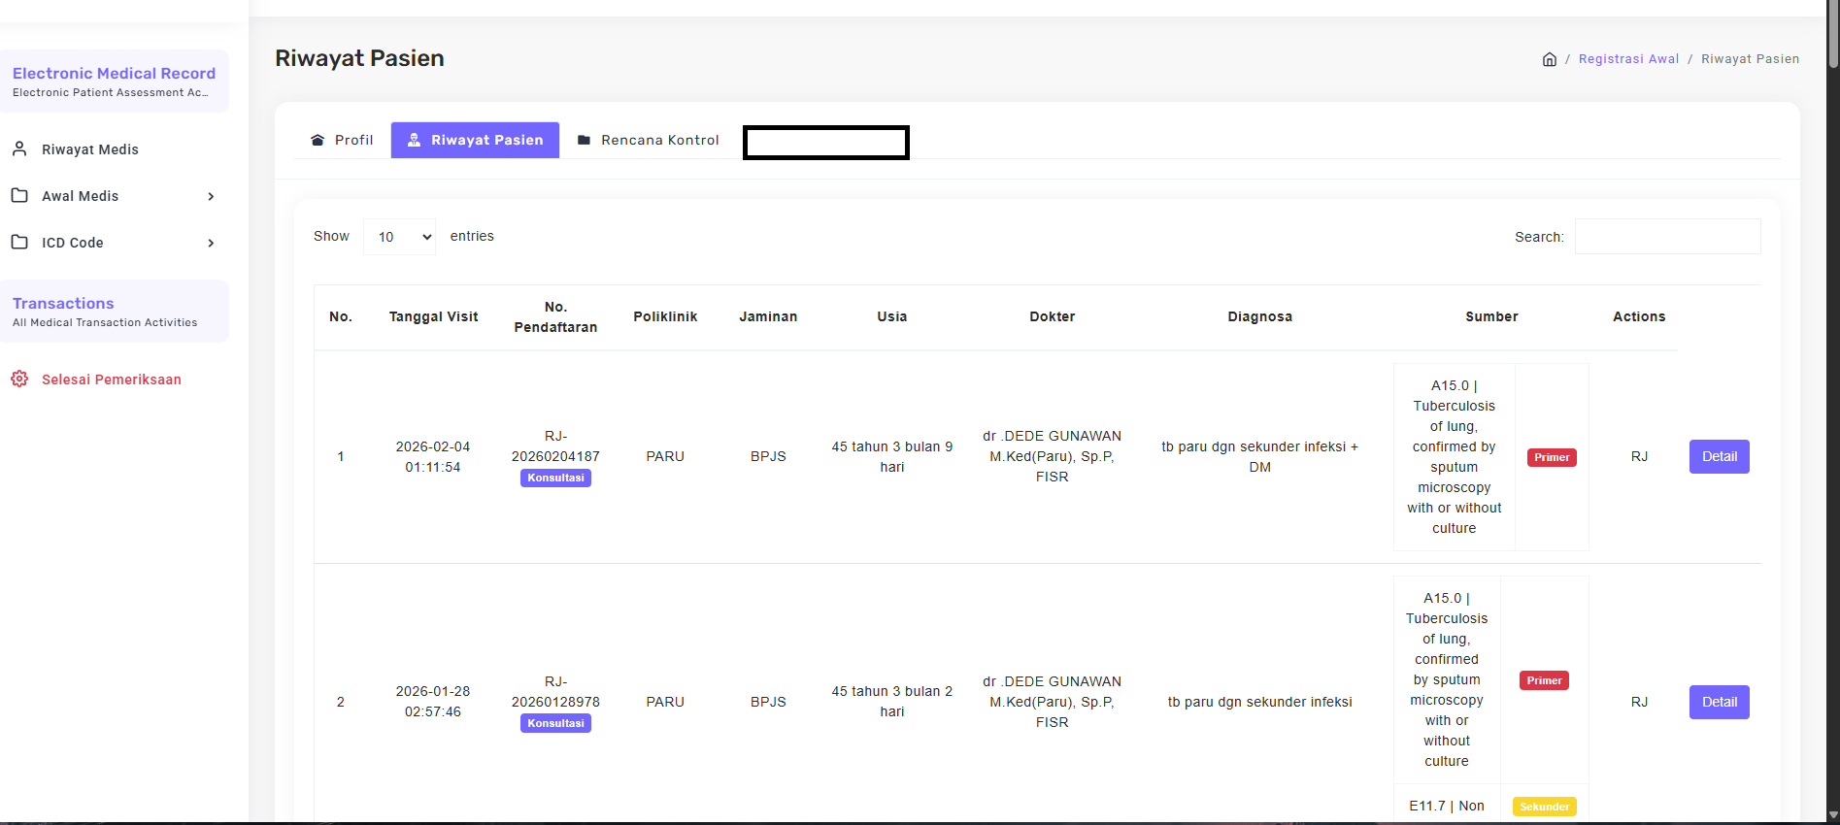The image size is (1840, 825).
Task: Click the Electronic Medical Record sidebar heading
Action: 114,74
